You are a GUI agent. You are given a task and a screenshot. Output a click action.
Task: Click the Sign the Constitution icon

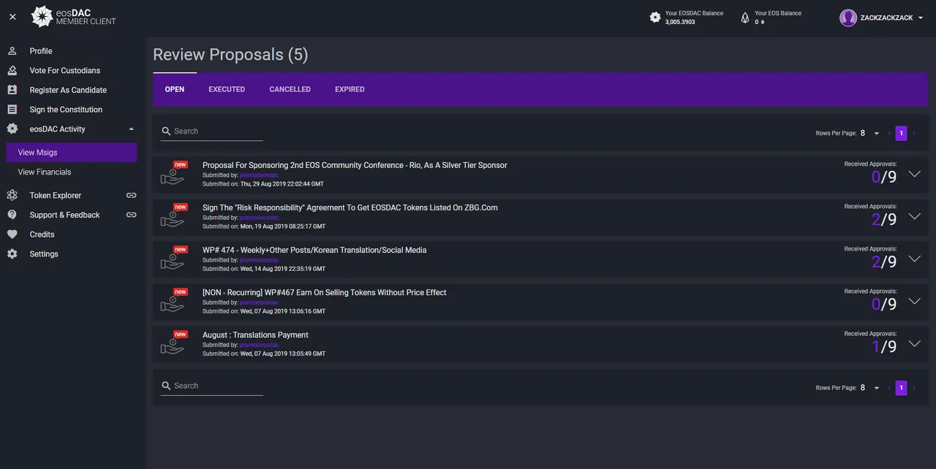(x=12, y=110)
